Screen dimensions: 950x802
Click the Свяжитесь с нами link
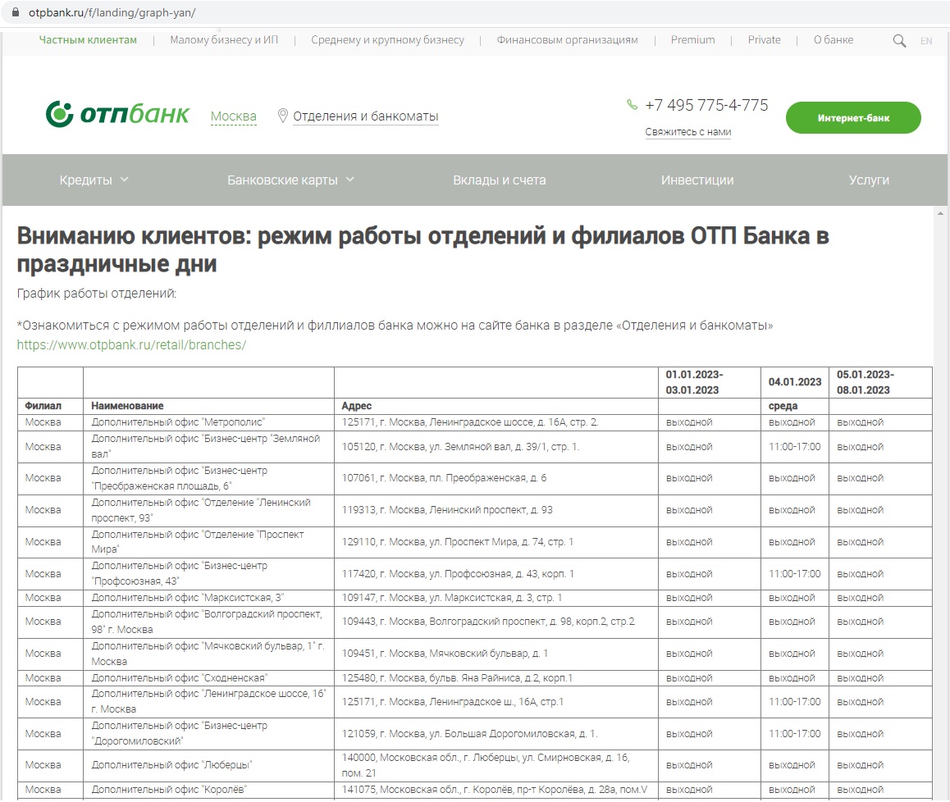(687, 132)
